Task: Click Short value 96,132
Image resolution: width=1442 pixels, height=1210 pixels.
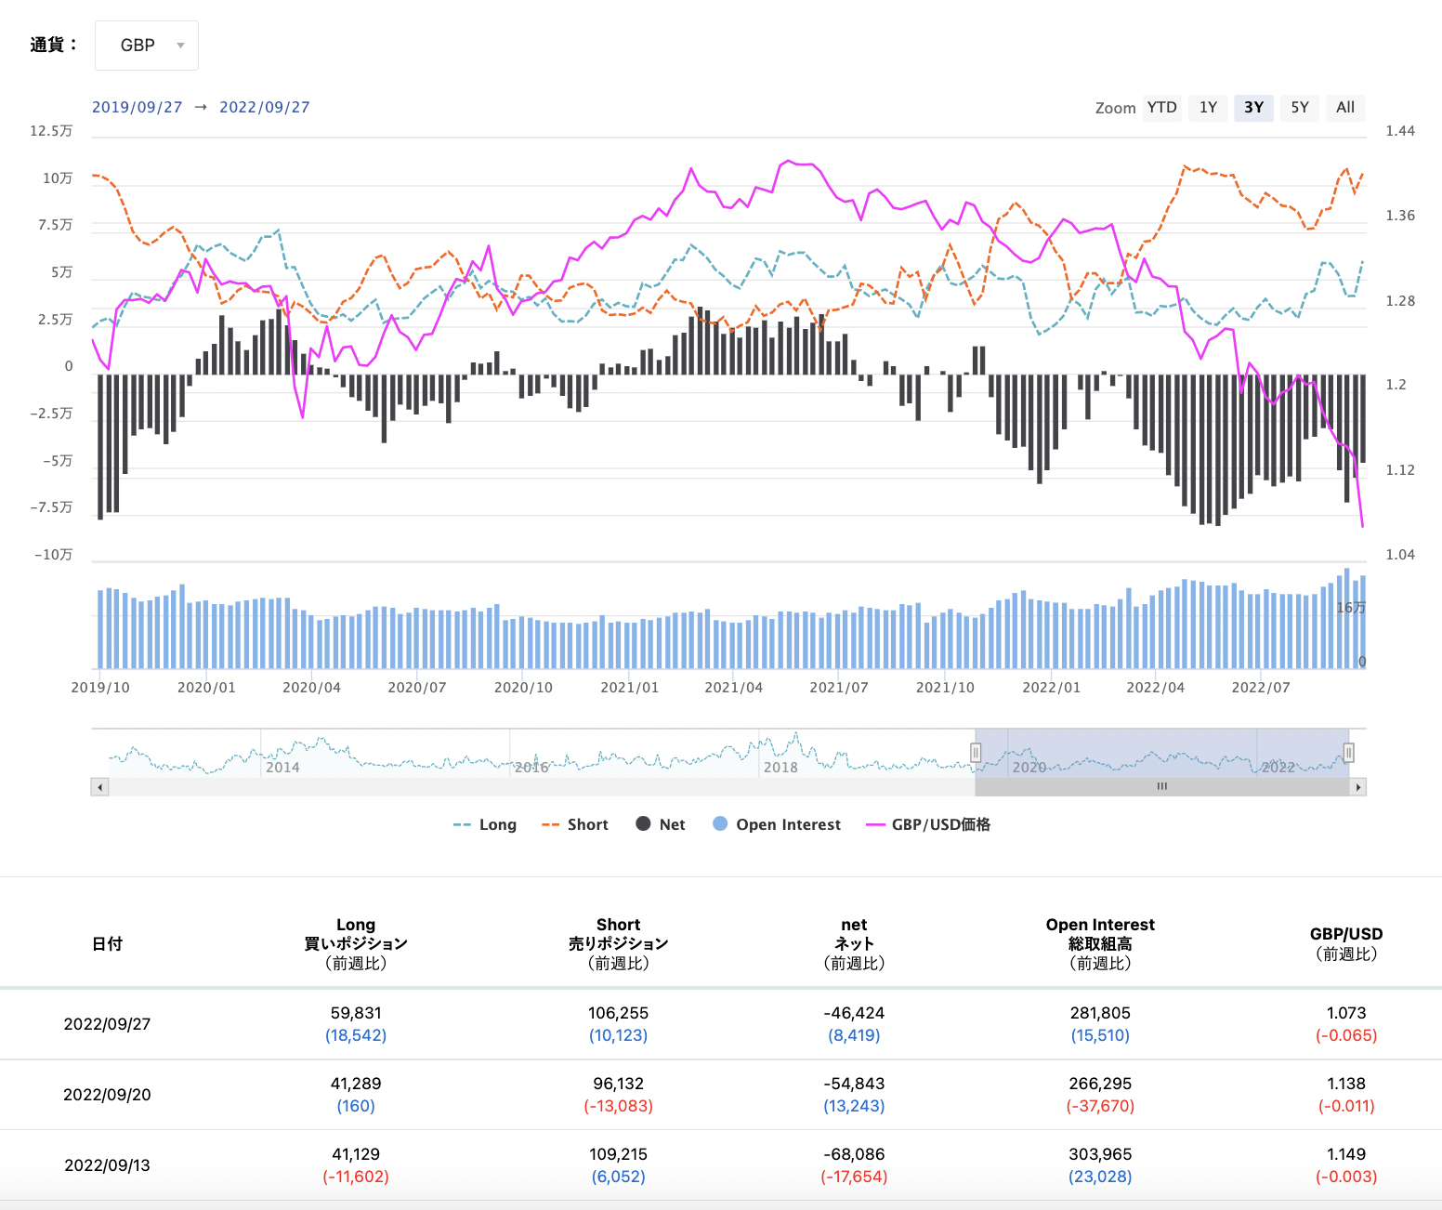Action: pos(619,1084)
